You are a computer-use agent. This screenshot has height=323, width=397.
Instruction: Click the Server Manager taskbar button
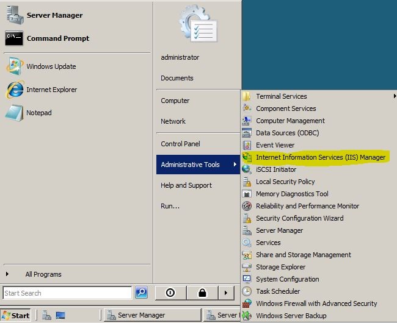tap(153, 315)
